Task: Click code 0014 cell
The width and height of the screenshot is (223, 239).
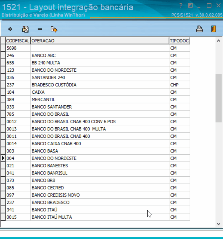Action: 18,143
